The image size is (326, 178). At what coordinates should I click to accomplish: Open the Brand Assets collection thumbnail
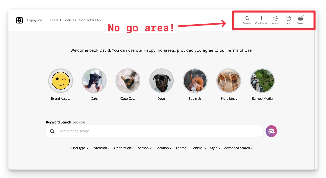tap(61, 80)
